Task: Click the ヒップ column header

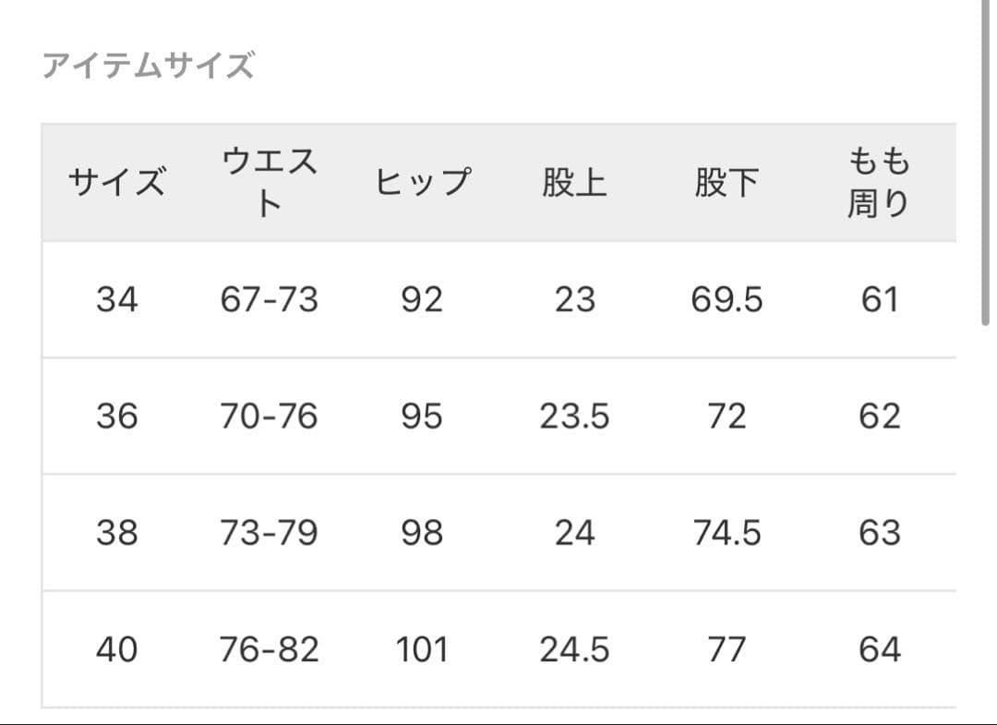Action: click(x=422, y=183)
